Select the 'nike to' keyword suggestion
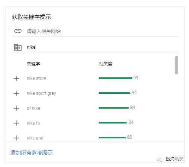189x167 pixels. click(33, 123)
